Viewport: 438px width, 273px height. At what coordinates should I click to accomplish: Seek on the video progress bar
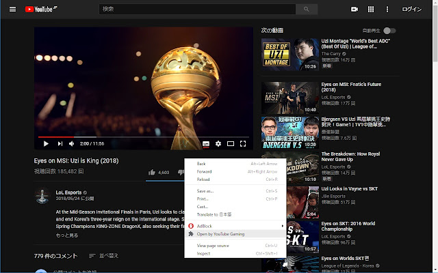click(x=143, y=137)
